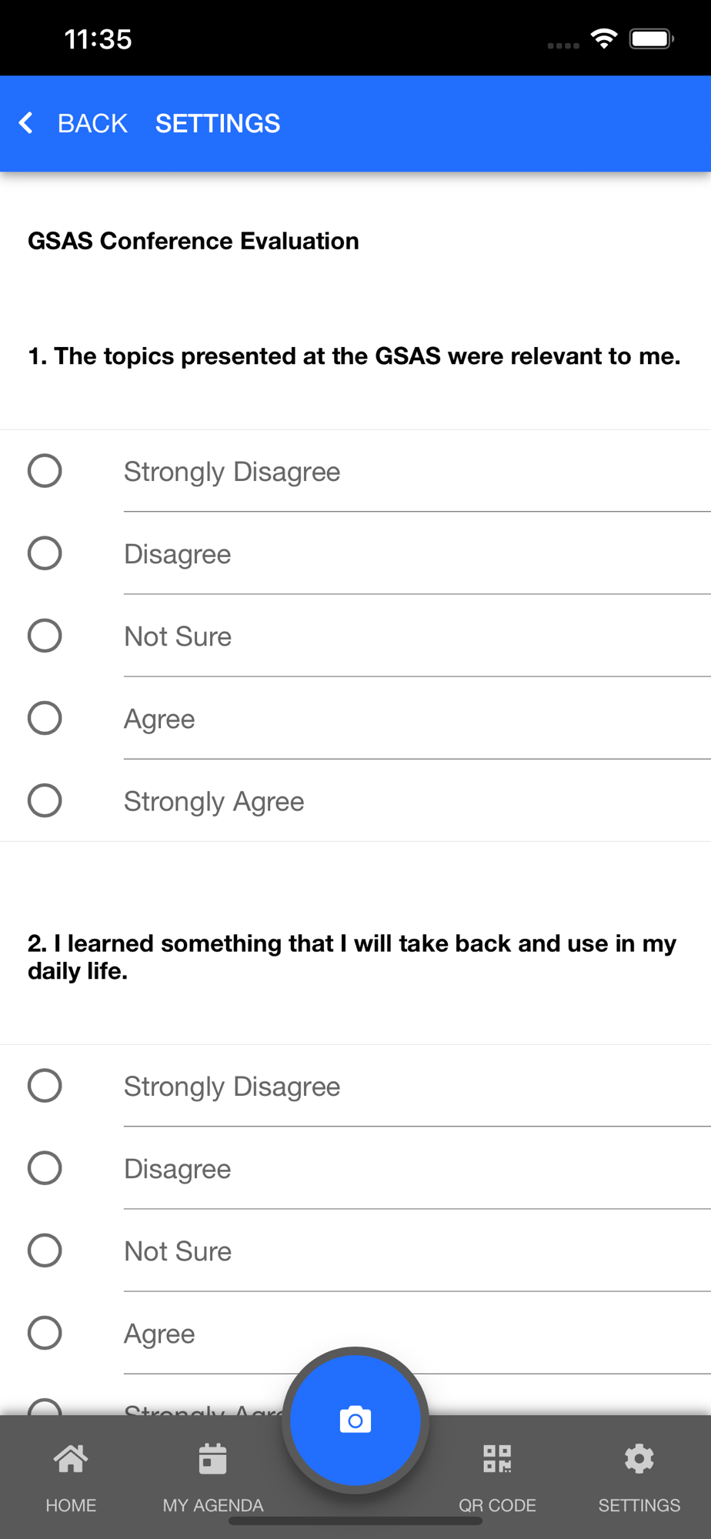The image size is (711, 1539).
Task: Tap the battery status icon
Action: click(x=651, y=39)
